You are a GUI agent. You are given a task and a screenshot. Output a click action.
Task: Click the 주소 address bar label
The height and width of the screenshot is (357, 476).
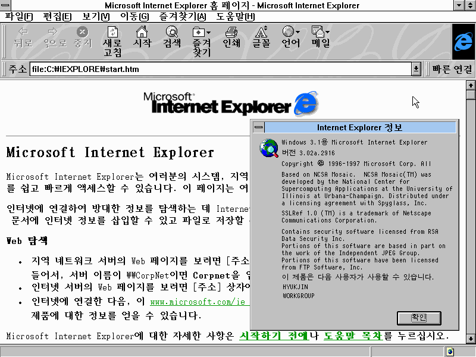(x=18, y=69)
